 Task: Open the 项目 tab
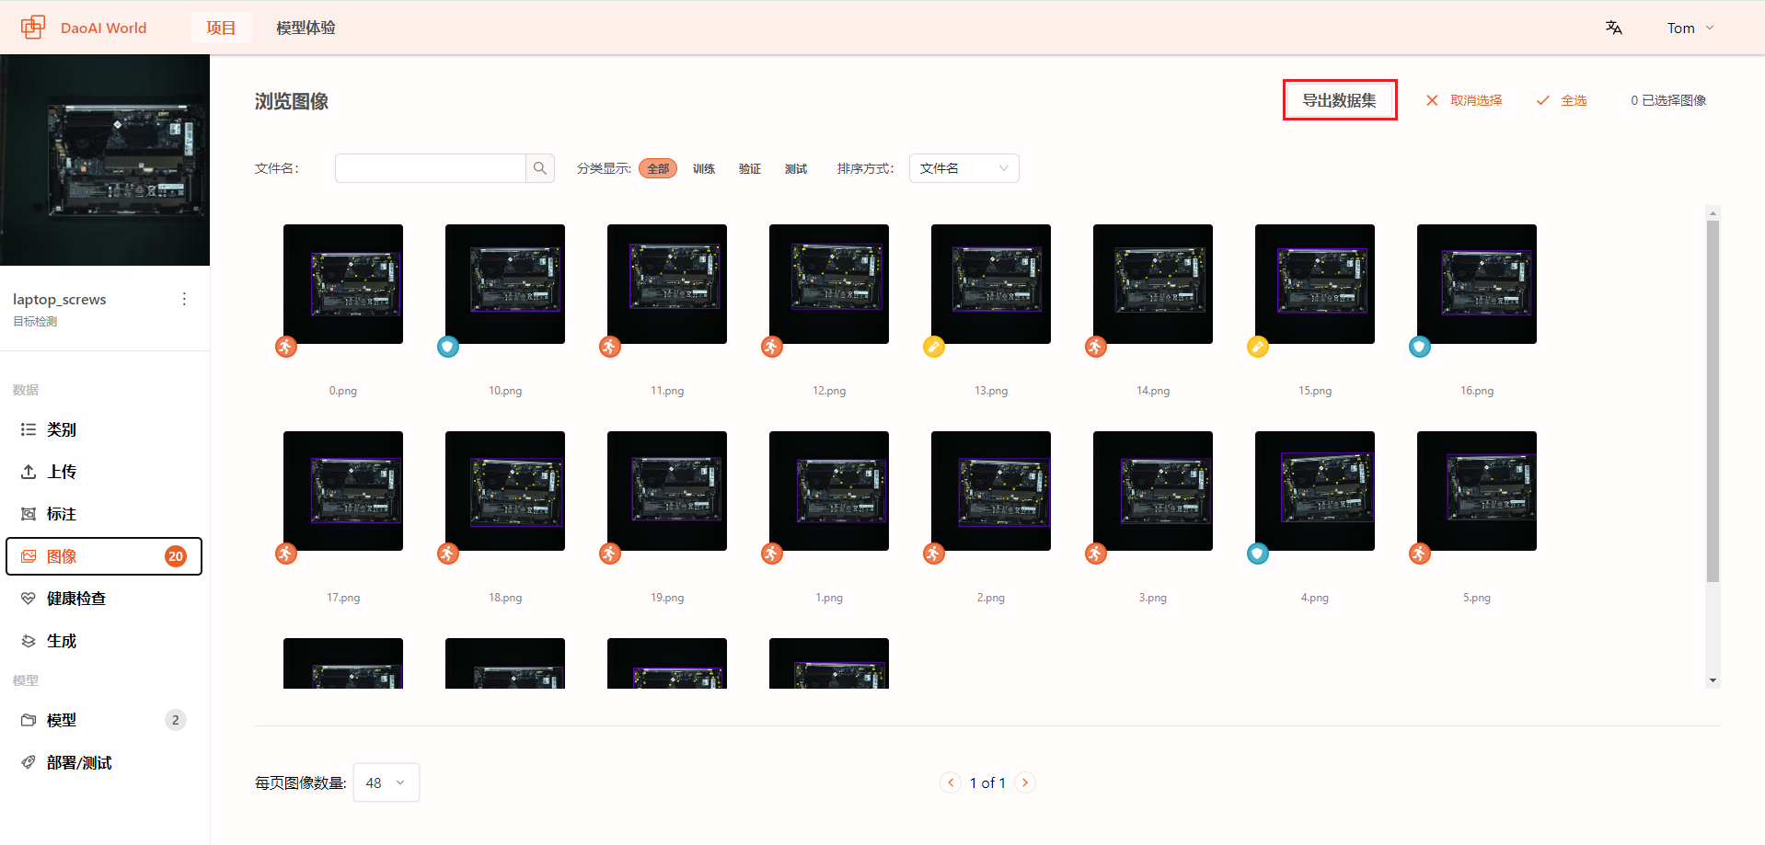point(221,28)
